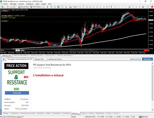This screenshot has height=118, width=154.
Task: Click the top-right Télécharger button
Action: 148,59
